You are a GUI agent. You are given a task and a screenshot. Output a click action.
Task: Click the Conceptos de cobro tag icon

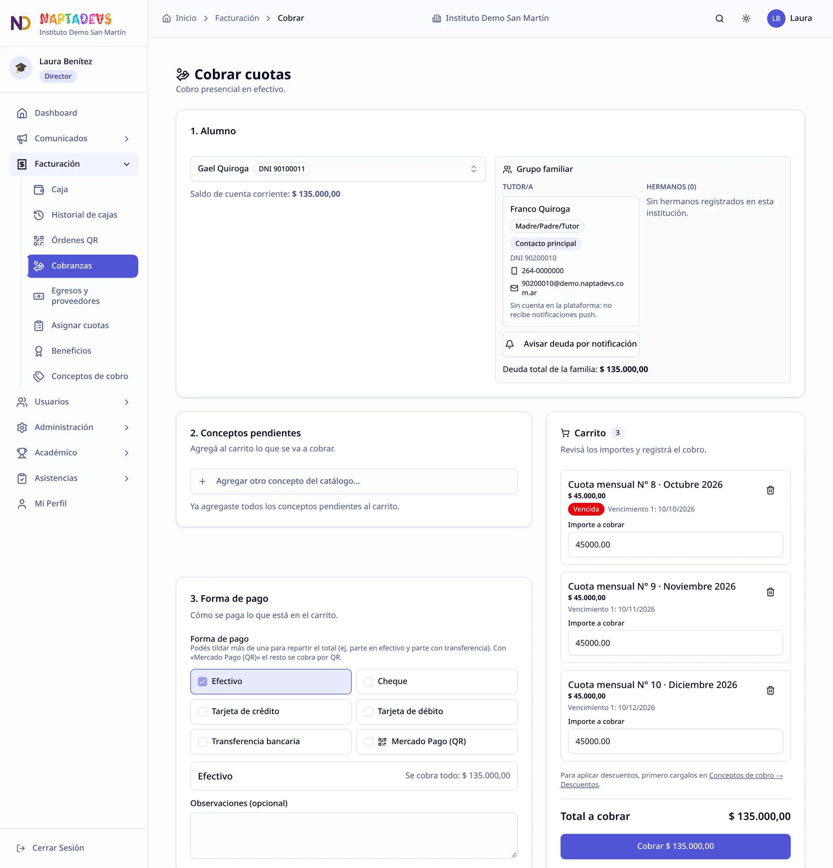pyautogui.click(x=39, y=376)
